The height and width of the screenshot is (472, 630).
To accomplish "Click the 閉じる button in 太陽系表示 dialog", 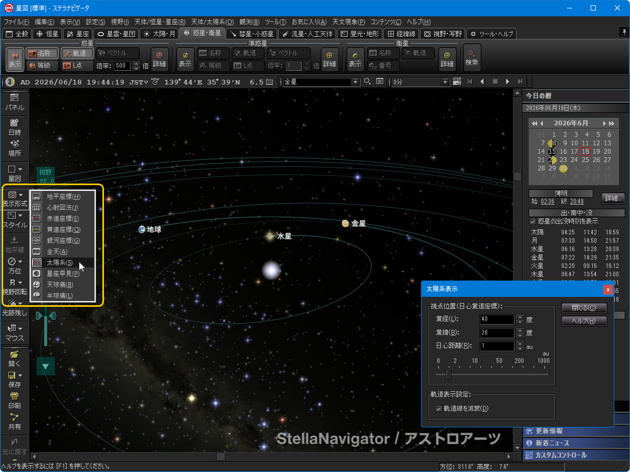I will 584,308.
